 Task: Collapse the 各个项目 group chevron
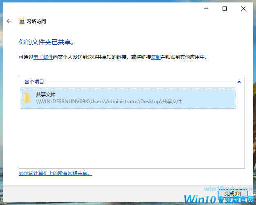239,82
